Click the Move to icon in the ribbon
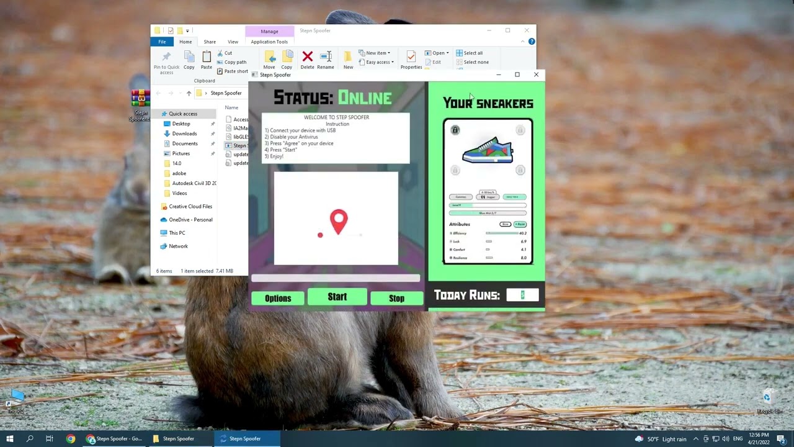The width and height of the screenshot is (794, 447). (269, 56)
